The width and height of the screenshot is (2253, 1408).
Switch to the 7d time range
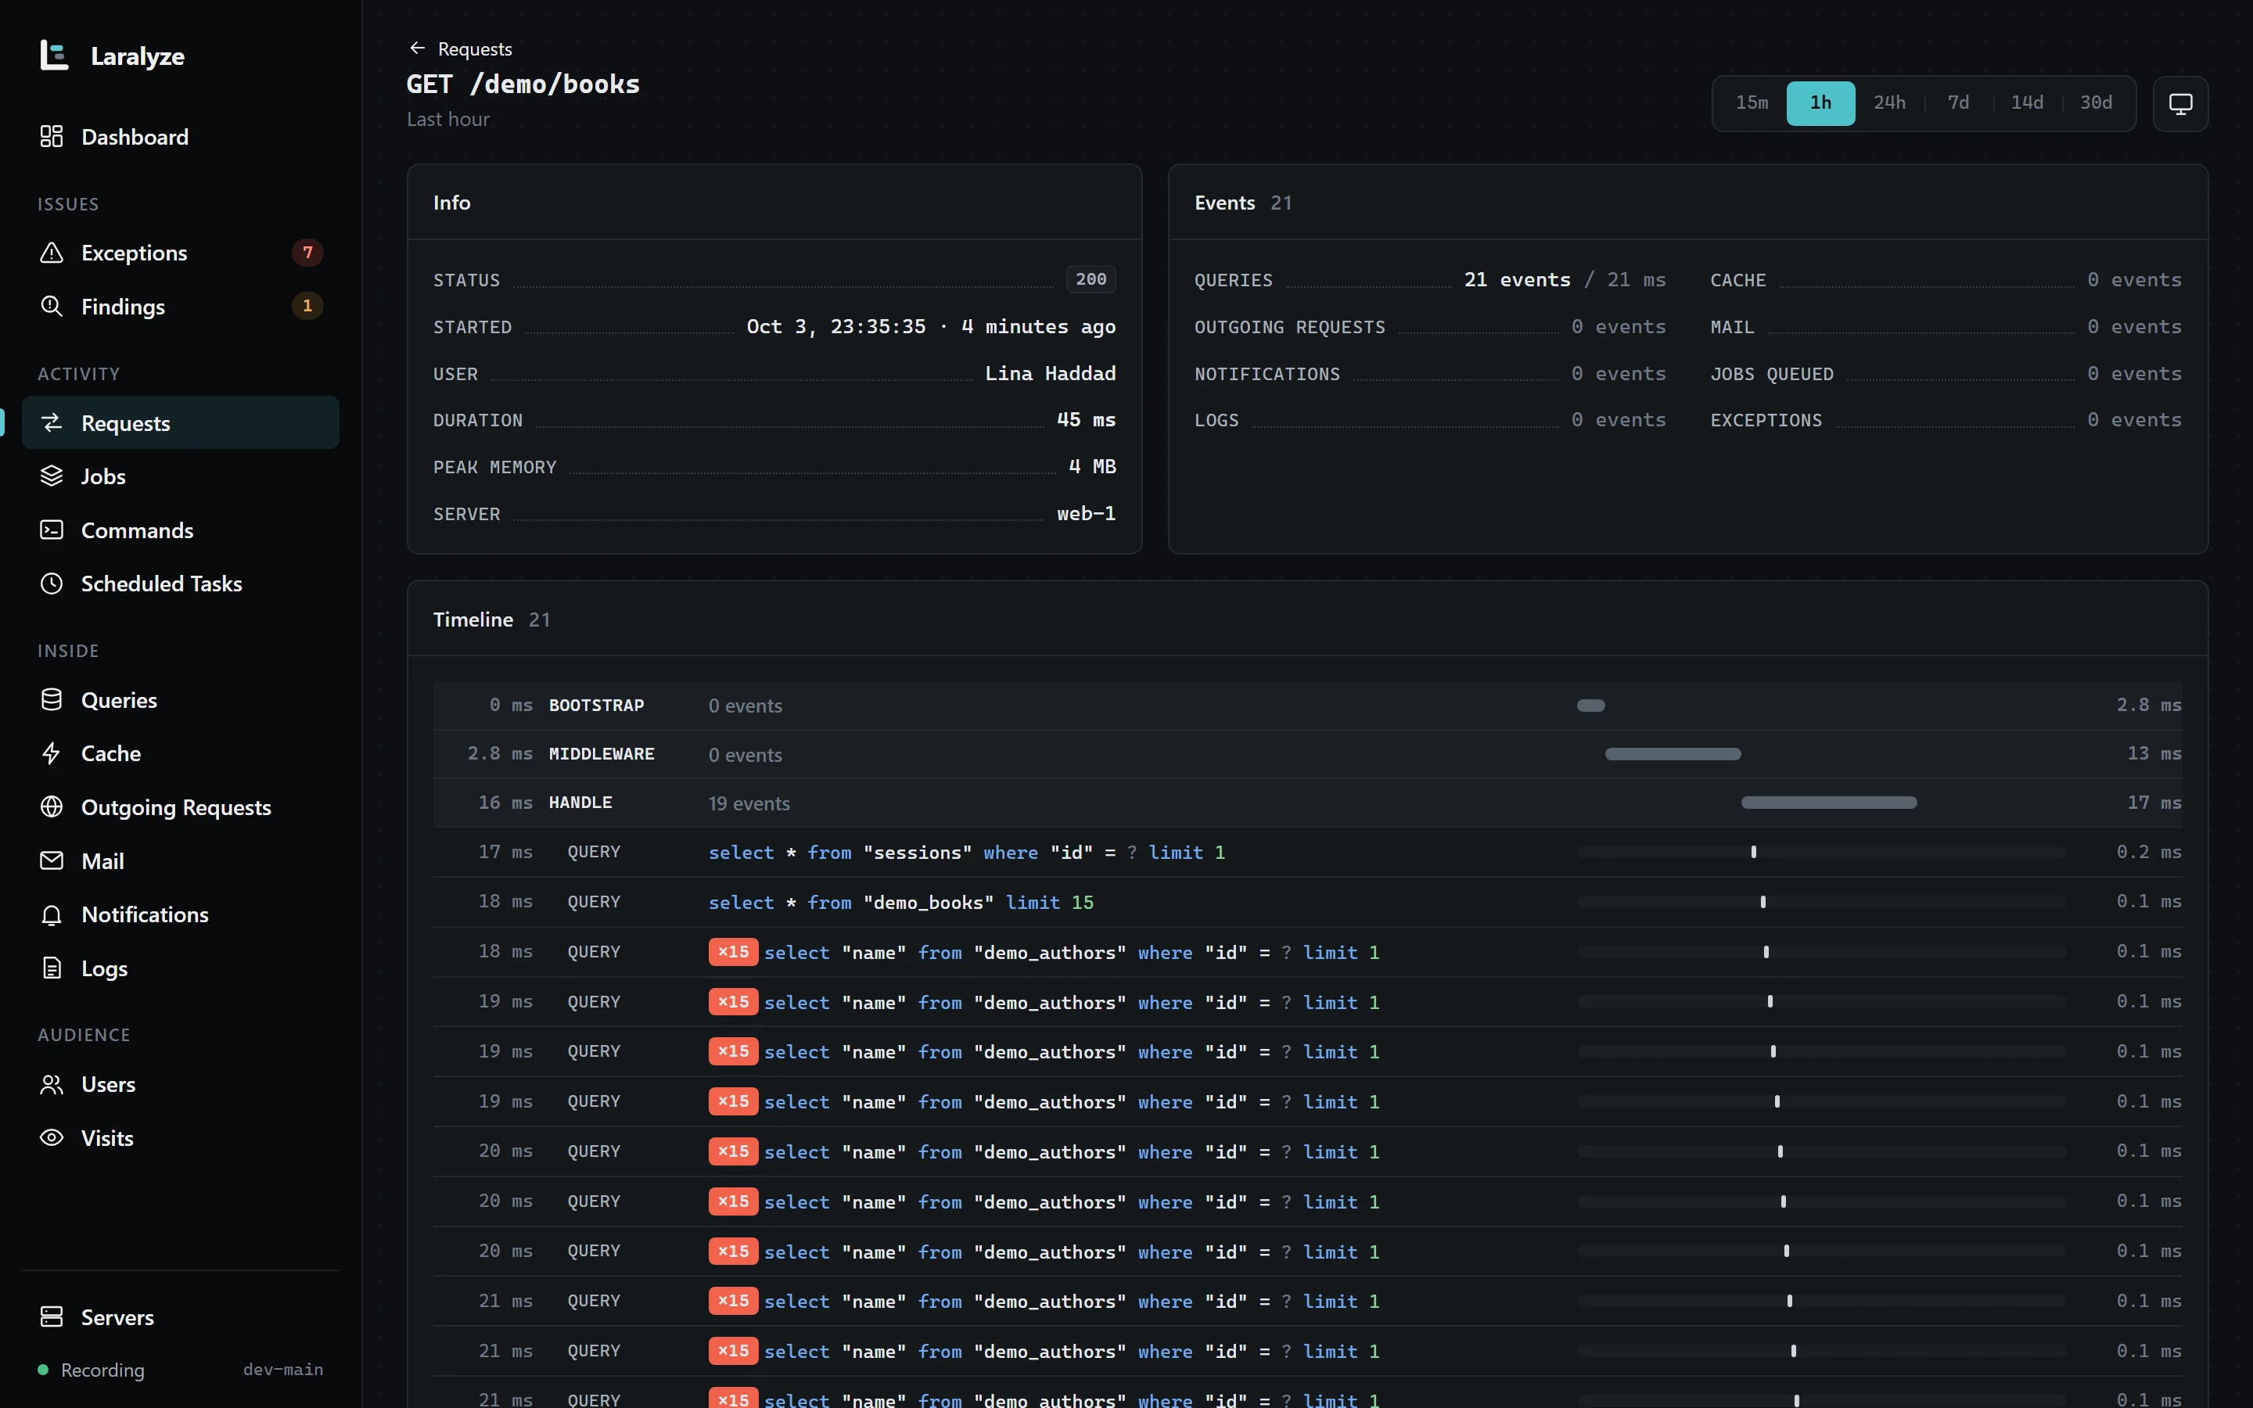pyautogui.click(x=1958, y=102)
